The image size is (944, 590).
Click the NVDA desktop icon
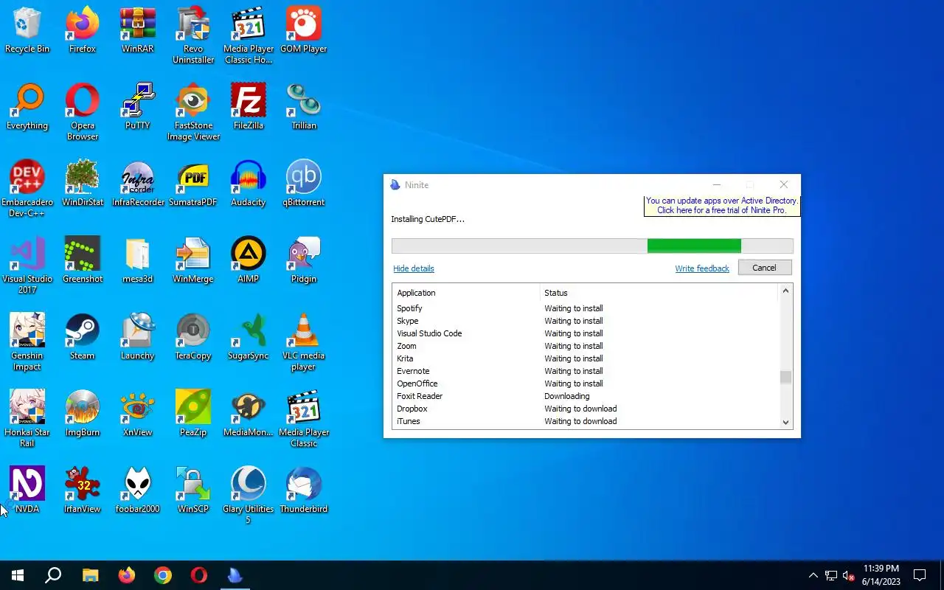[x=27, y=490]
